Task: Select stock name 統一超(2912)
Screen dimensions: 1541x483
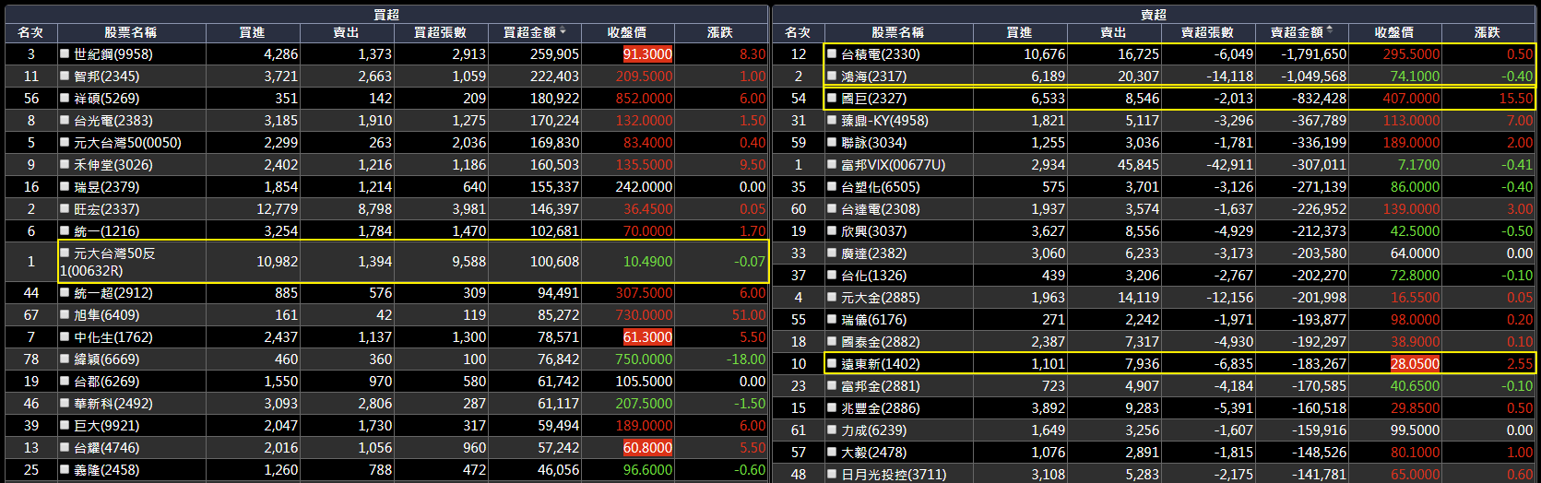Action: coord(113,293)
